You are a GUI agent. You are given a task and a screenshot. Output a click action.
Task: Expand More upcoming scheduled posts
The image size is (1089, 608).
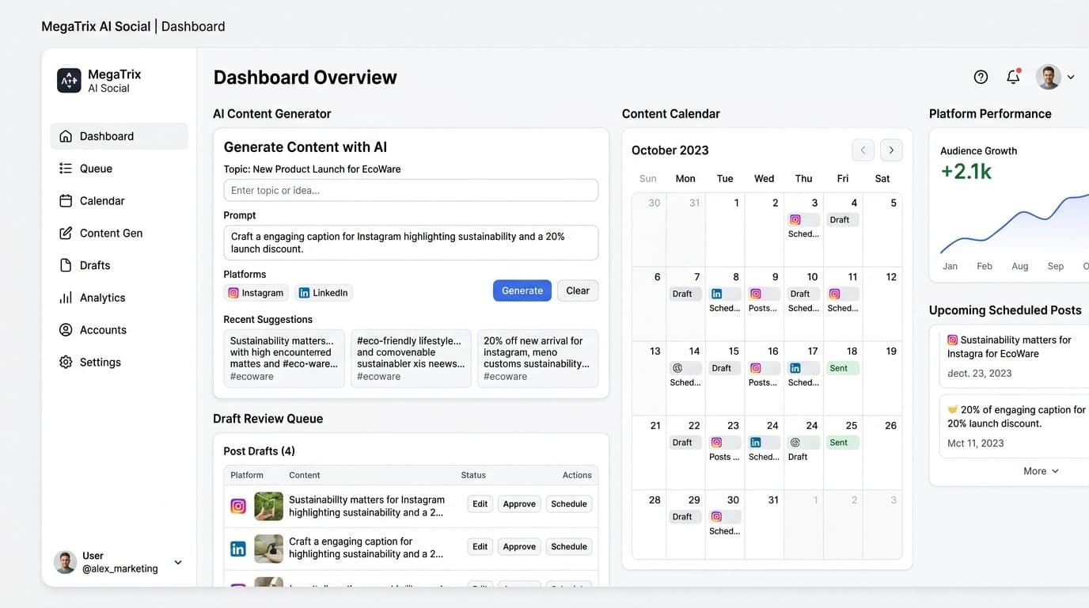tap(1041, 471)
